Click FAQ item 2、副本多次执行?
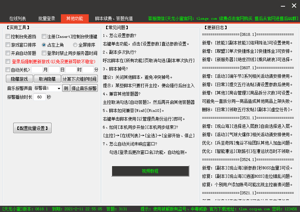The width and height of the screenshot is (300, 212). (x=120, y=52)
